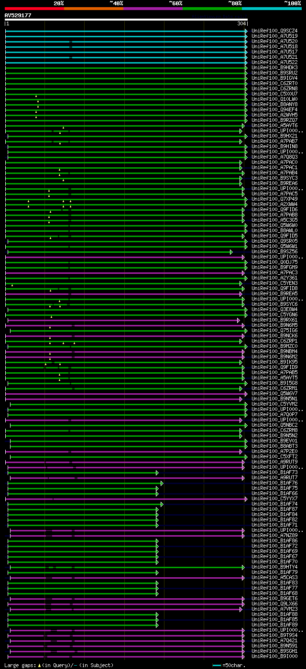Click the white query length bar
This screenshot has height=669, width=306.
click(126, 20)
